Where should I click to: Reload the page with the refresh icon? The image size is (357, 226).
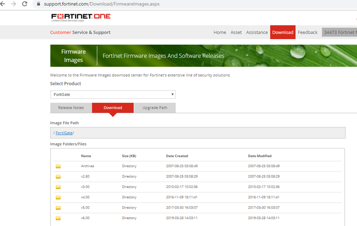click(x=25, y=4)
